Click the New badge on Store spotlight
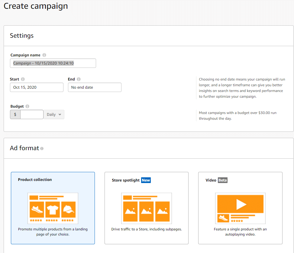 [x=146, y=180]
